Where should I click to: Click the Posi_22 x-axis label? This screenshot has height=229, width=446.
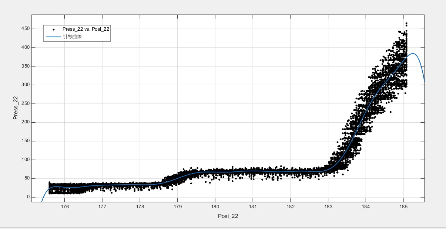click(228, 217)
